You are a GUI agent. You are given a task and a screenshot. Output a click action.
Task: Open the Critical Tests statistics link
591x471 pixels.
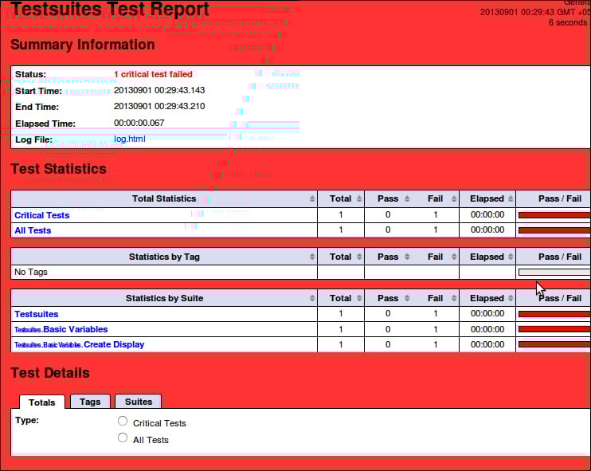[x=42, y=215]
